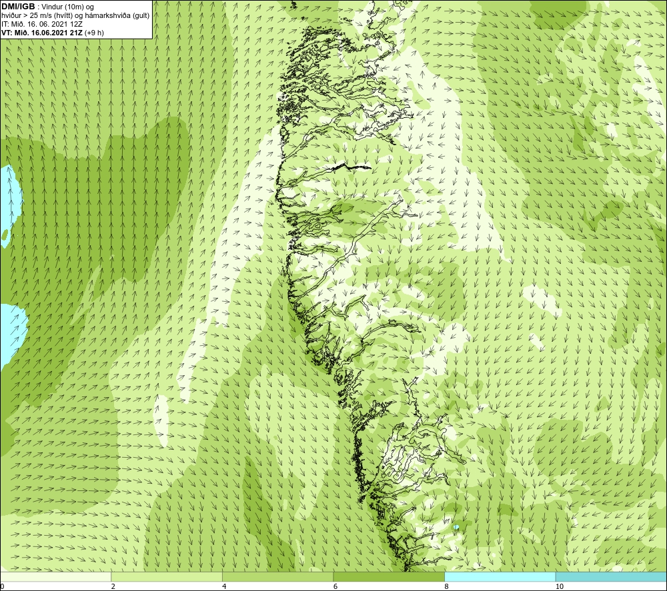Click the legend scale label '8'
667x591 pixels.
446,587
